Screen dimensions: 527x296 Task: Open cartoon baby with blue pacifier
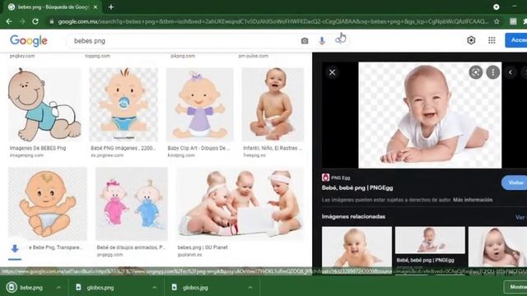(x=124, y=104)
